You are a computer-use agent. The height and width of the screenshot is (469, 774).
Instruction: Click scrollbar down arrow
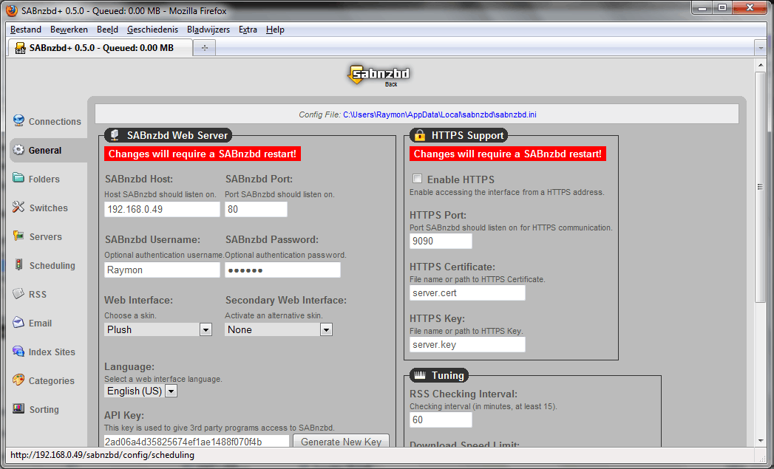[760, 441]
